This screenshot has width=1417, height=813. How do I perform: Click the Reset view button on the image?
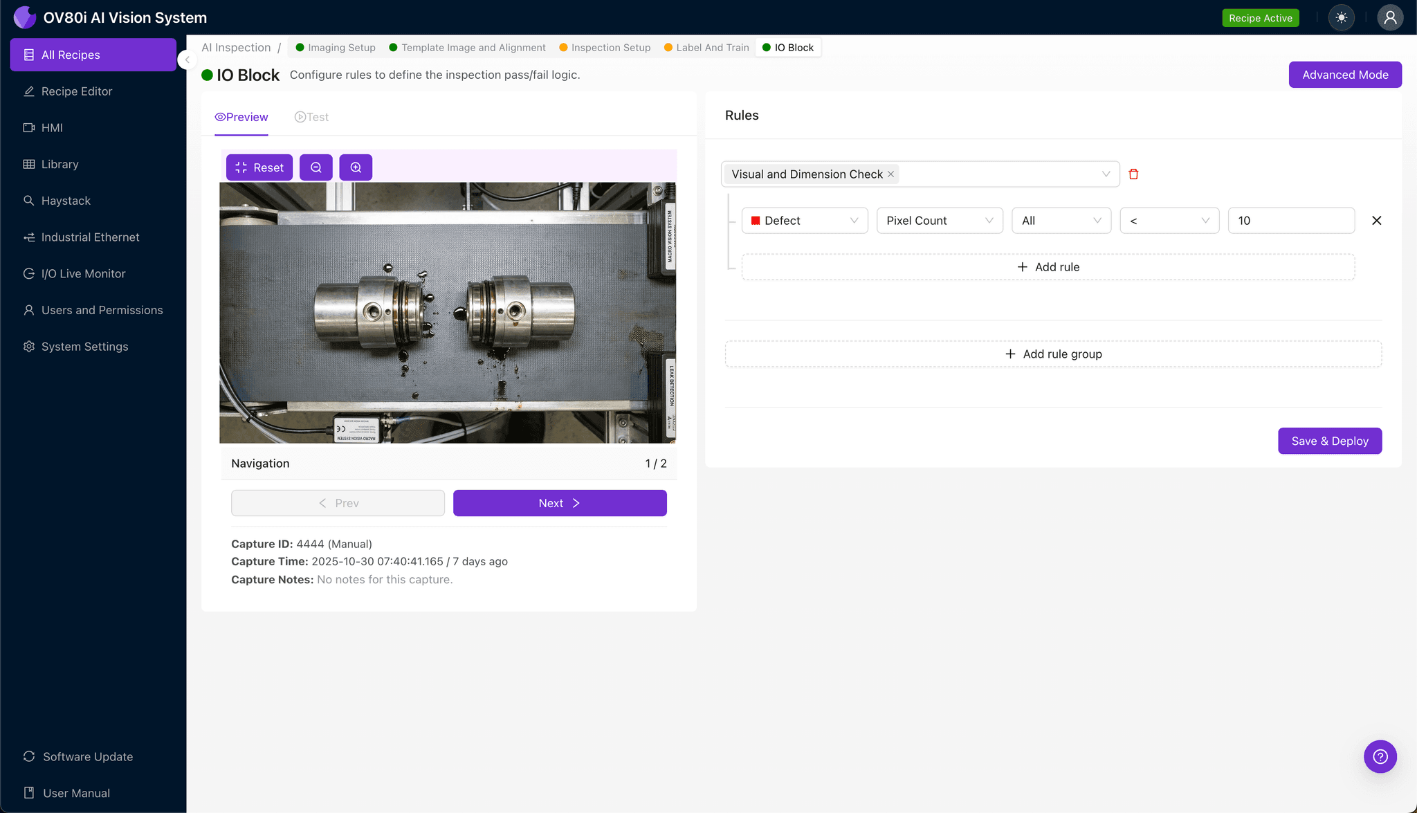[x=259, y=167]
